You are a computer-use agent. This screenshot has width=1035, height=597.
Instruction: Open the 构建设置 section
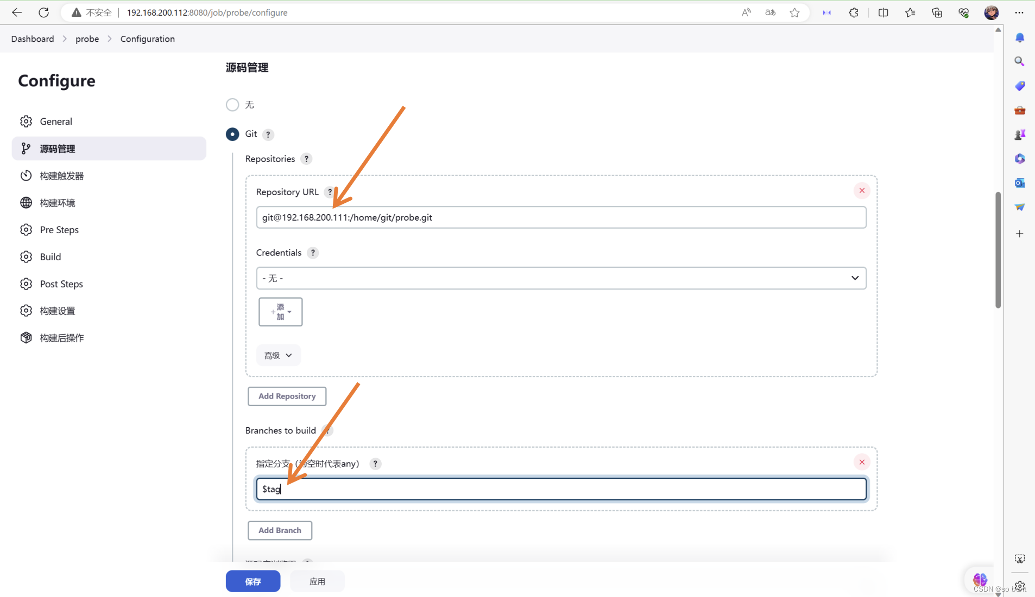pos(109,311)
